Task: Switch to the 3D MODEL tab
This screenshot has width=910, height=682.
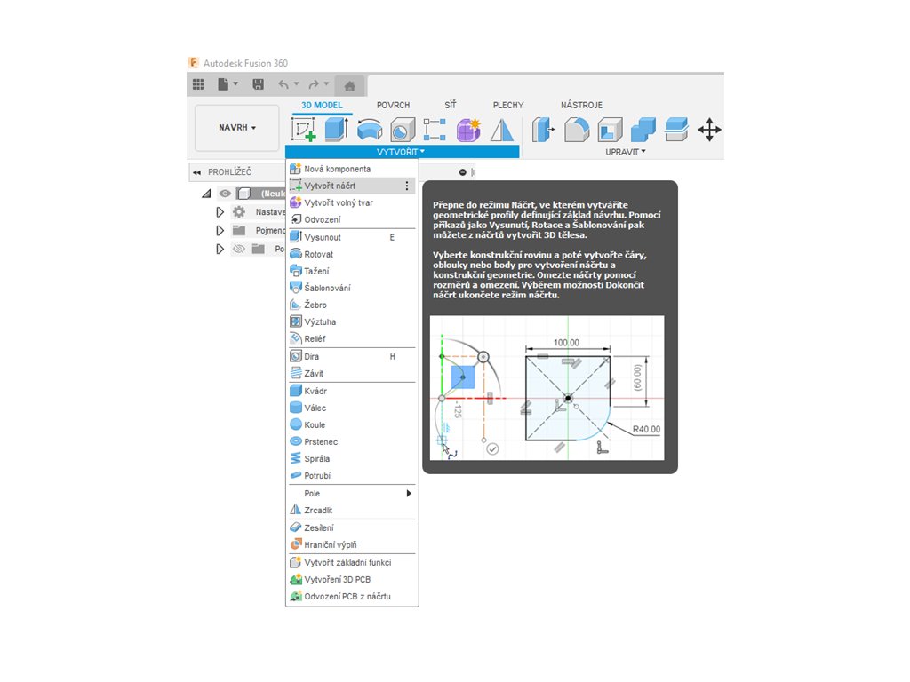Action: 322,105
